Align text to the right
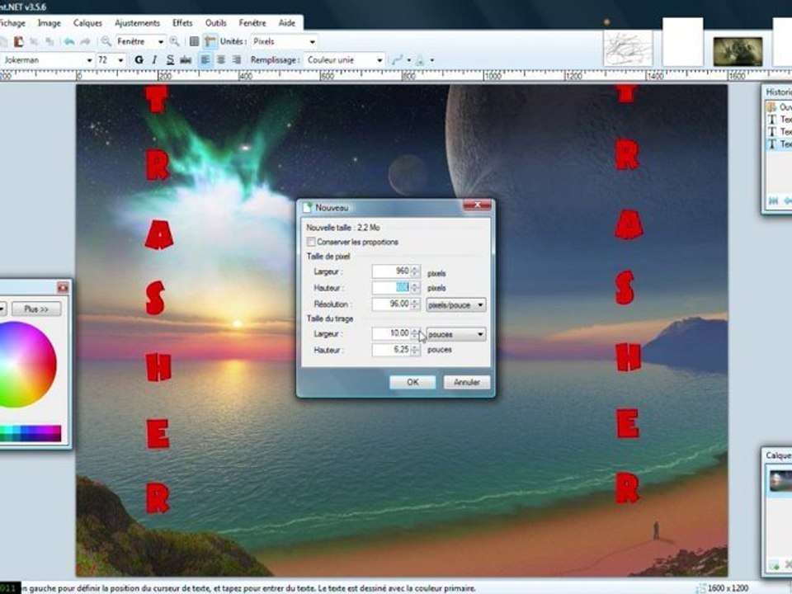Image resolution: width=792 pixels, height=594 pixels. click(237, 59)
